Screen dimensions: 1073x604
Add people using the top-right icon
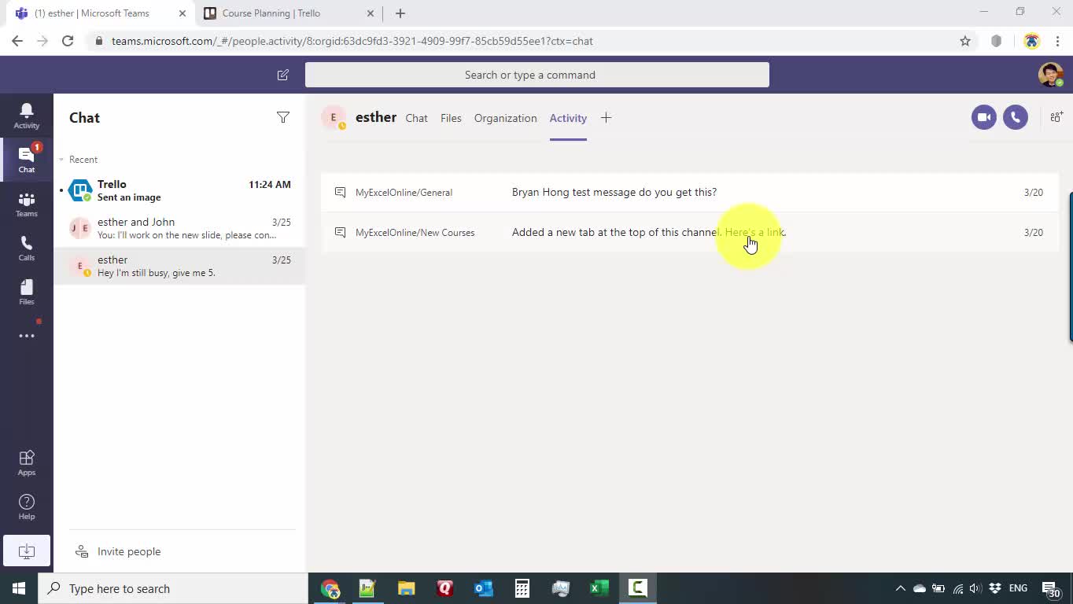(1056, 117)
